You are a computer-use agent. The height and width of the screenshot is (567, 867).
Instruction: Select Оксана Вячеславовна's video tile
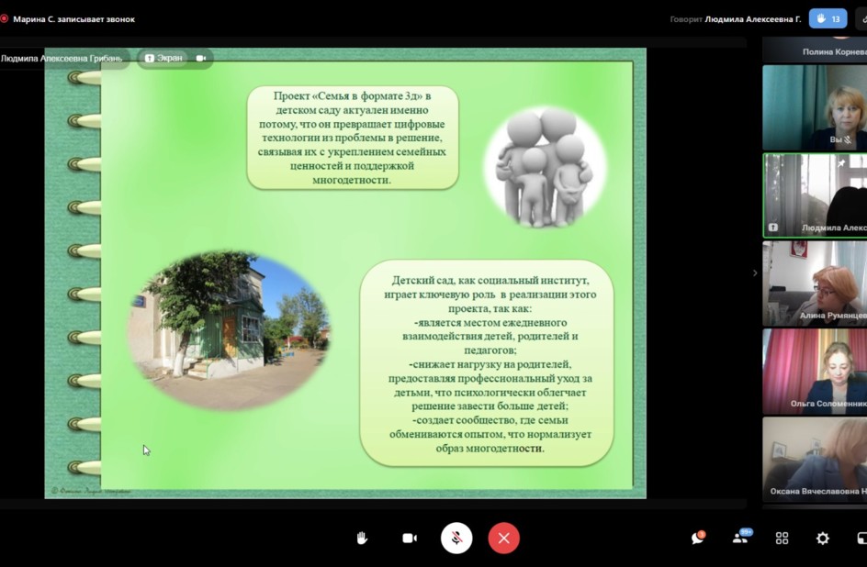click(815, 459)
